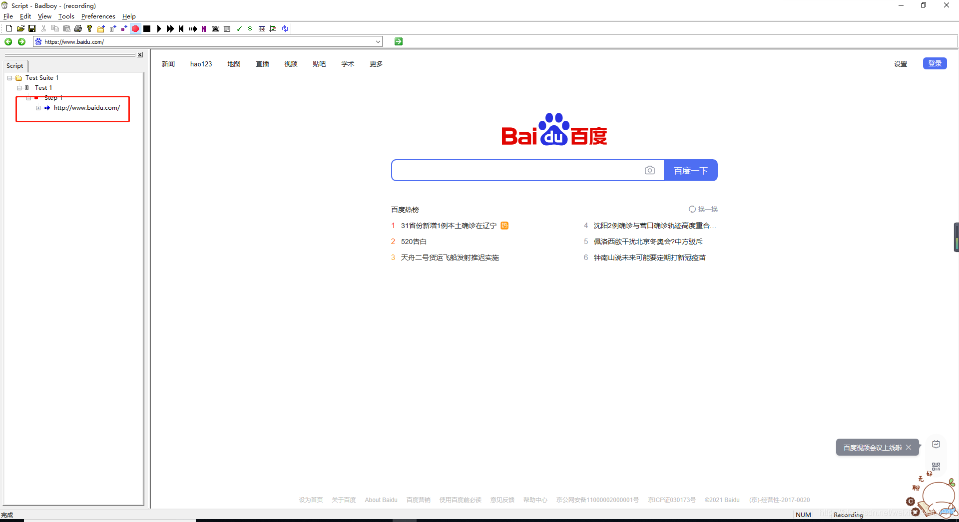Open the Help menu
Screen dimensions: 959x522
129,16
